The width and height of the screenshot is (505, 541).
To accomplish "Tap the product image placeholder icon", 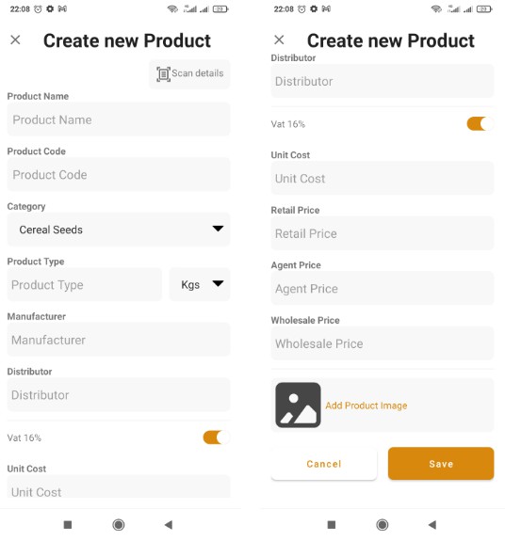I will pyautogui.click(x=298, y=406).
